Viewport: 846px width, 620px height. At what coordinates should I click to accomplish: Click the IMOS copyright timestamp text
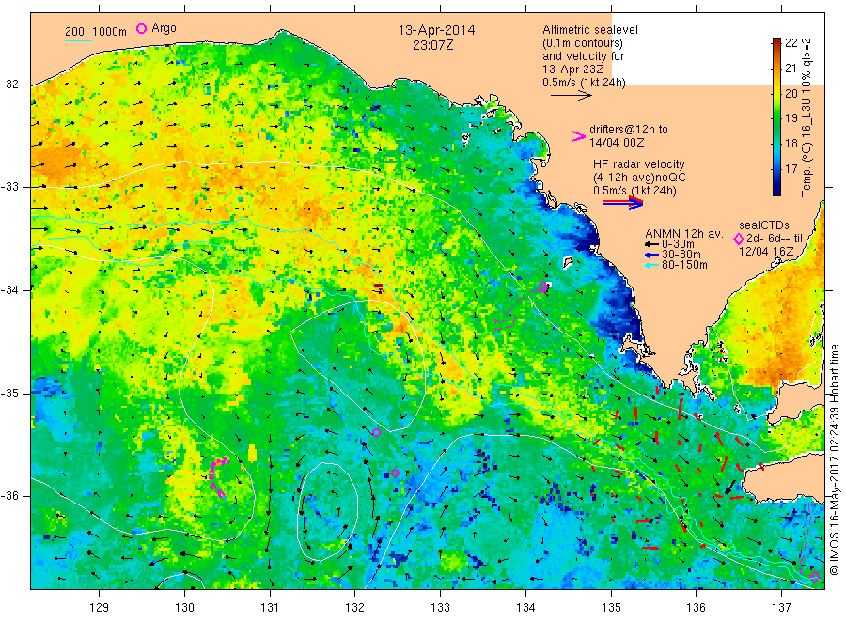[835, 459]
